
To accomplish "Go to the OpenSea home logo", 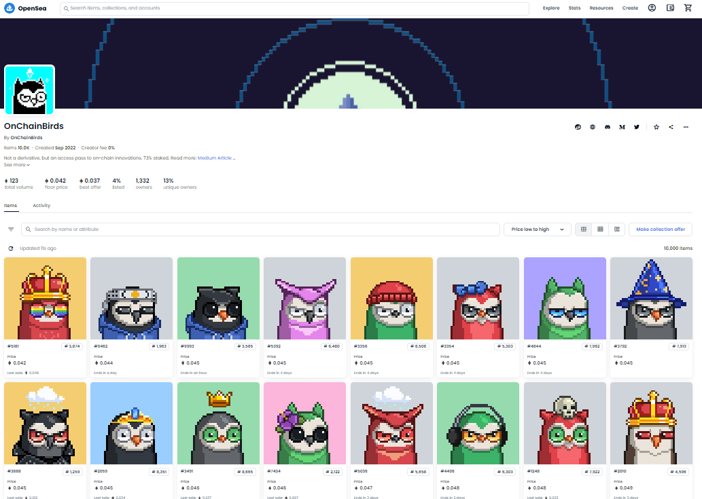I will click(25, 8).
